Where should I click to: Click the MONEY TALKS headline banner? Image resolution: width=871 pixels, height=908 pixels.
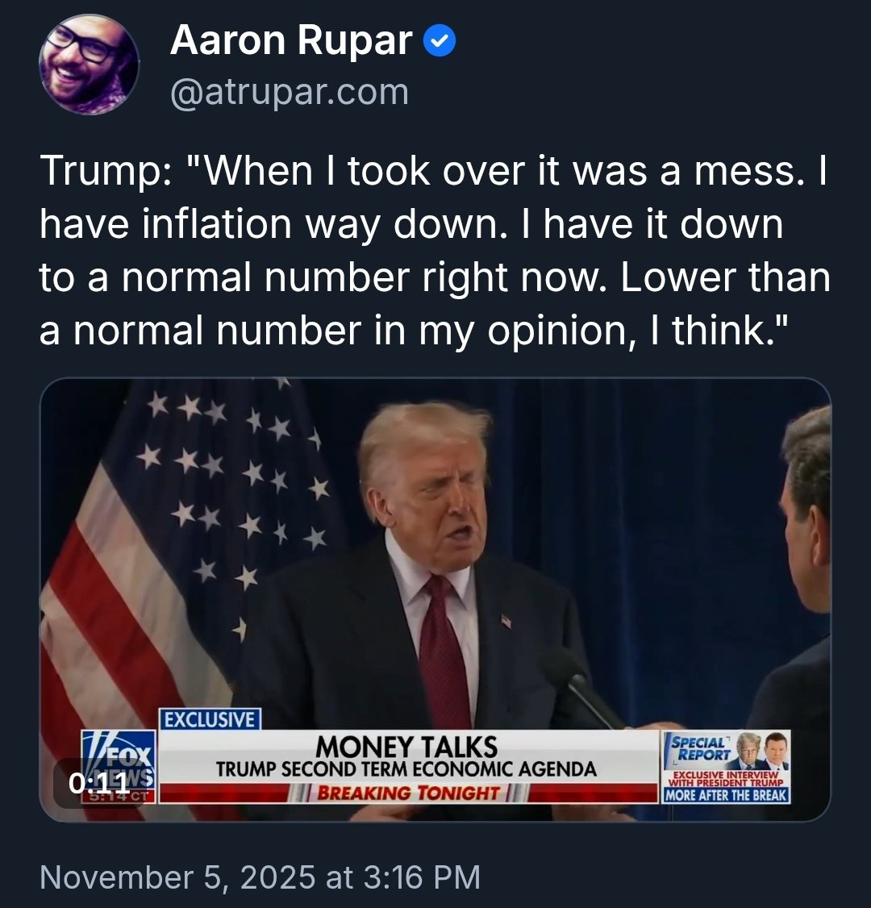click(x=406, y=747)
